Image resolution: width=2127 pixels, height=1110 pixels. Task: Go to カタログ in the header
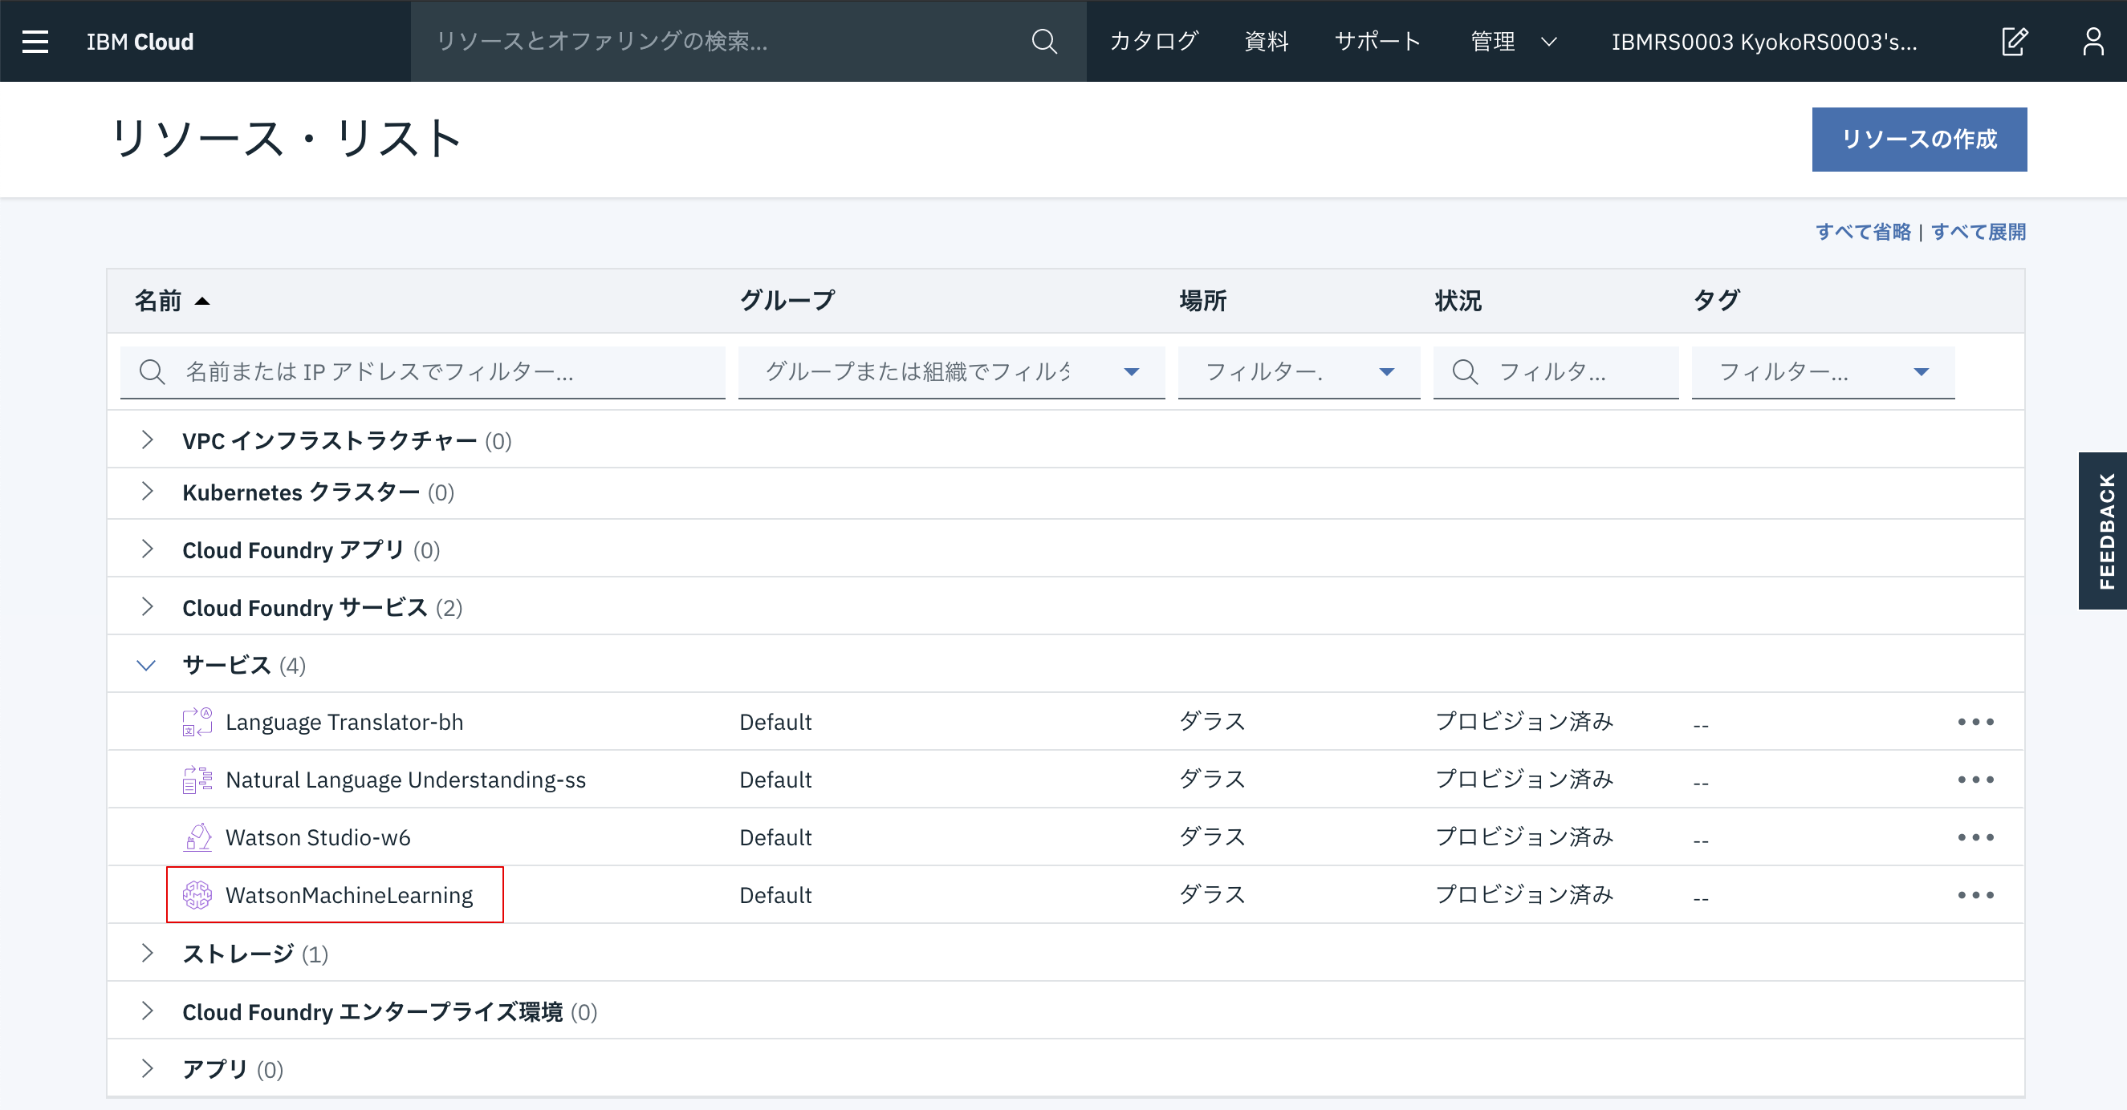point(1153,41)
